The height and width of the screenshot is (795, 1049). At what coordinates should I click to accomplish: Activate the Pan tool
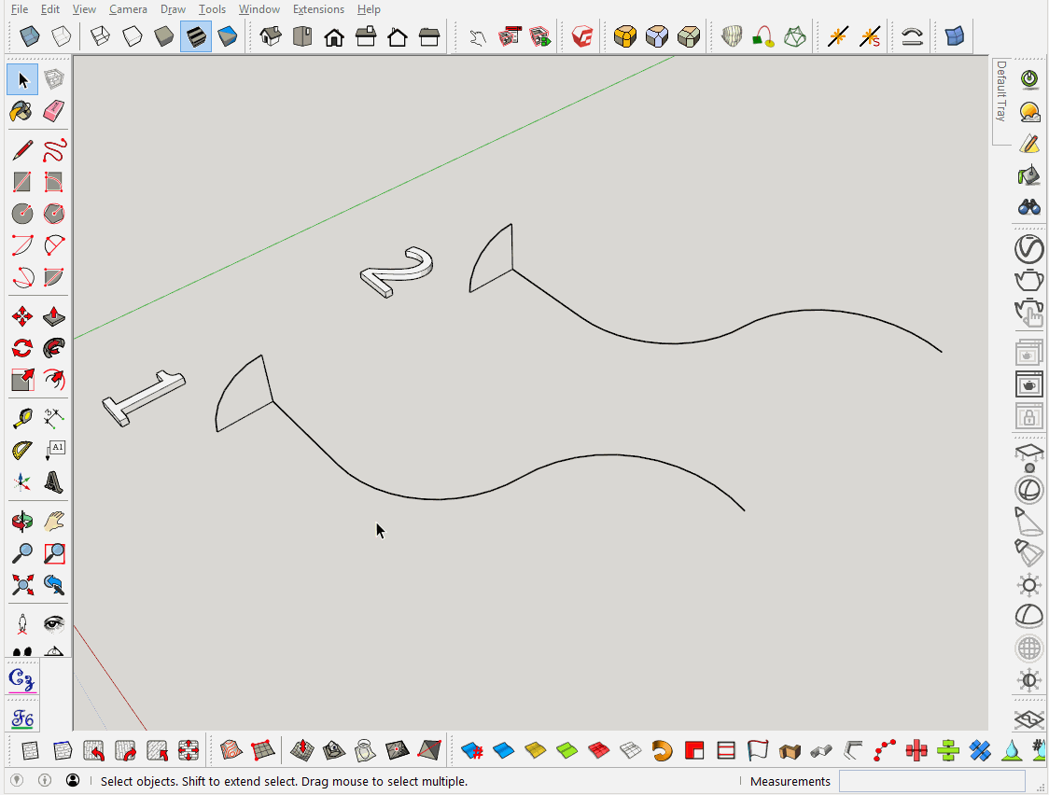(53, 523)
